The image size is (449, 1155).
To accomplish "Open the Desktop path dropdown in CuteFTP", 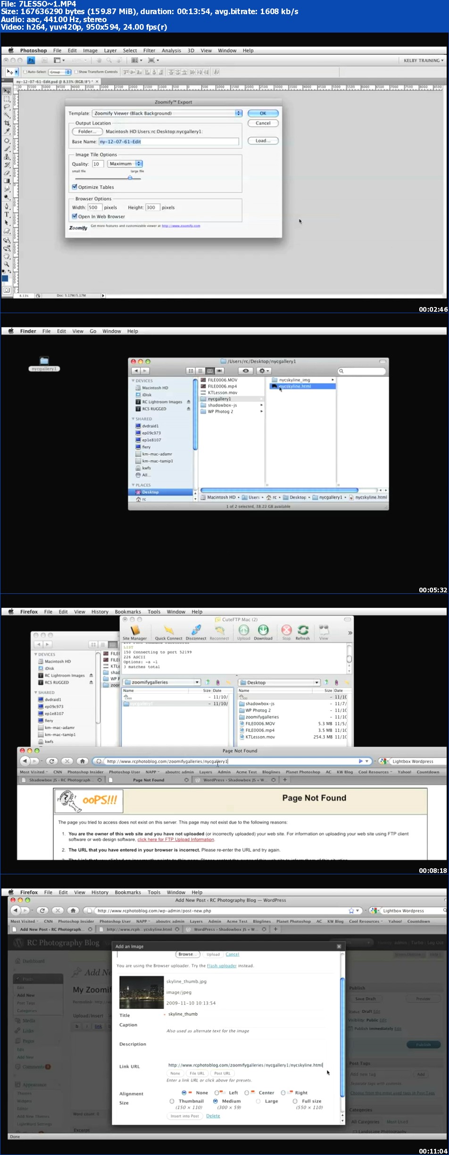I will (x=279, y=682).
